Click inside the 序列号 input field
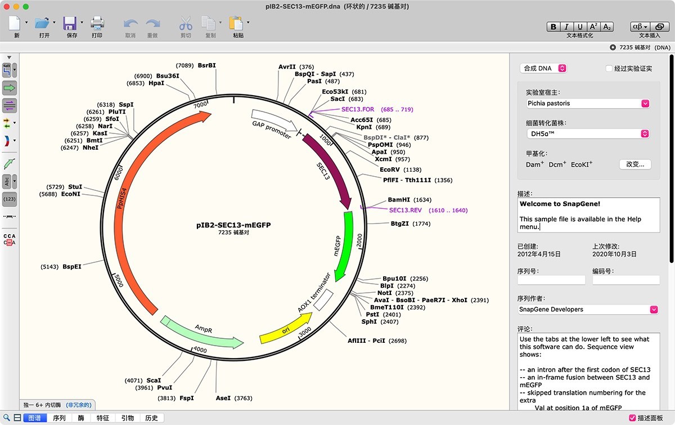The width and height of the screenshot is (675, 425). coord(551,279)
